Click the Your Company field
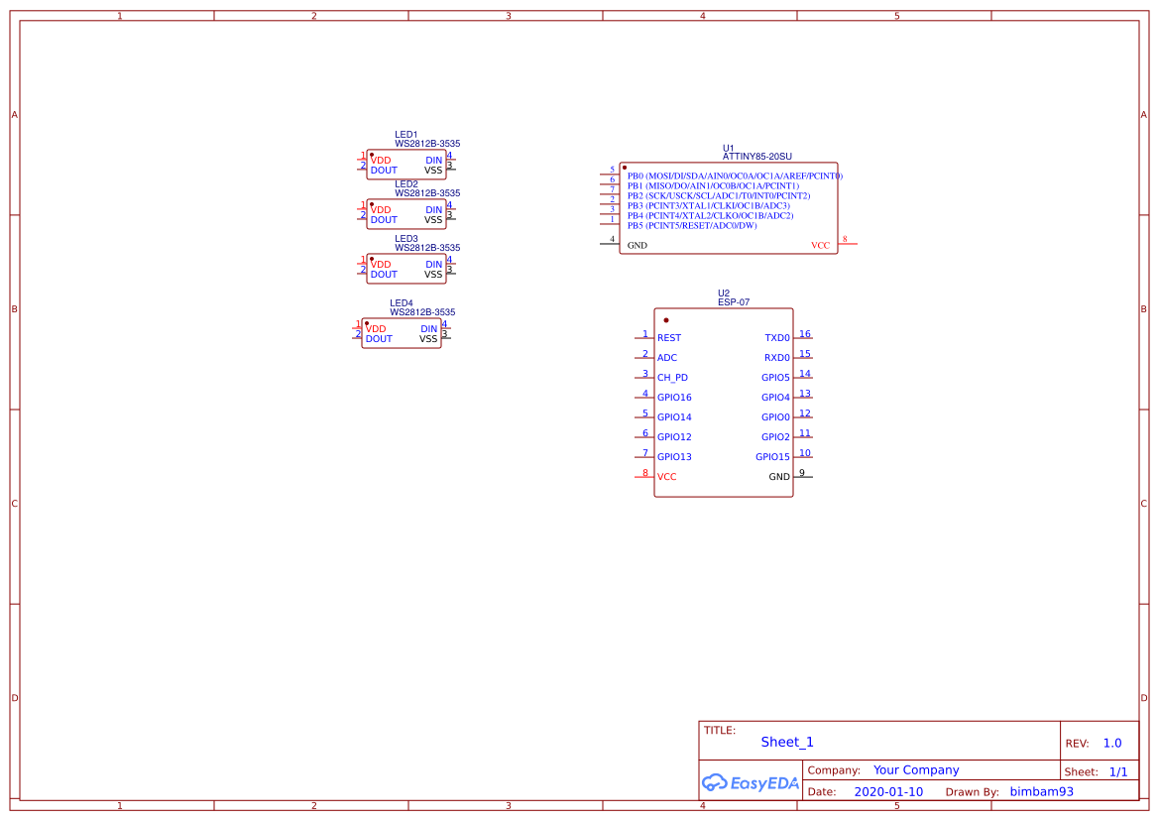Image resolution: width=1159 pixels, height=821 pixels. (915, 769)
